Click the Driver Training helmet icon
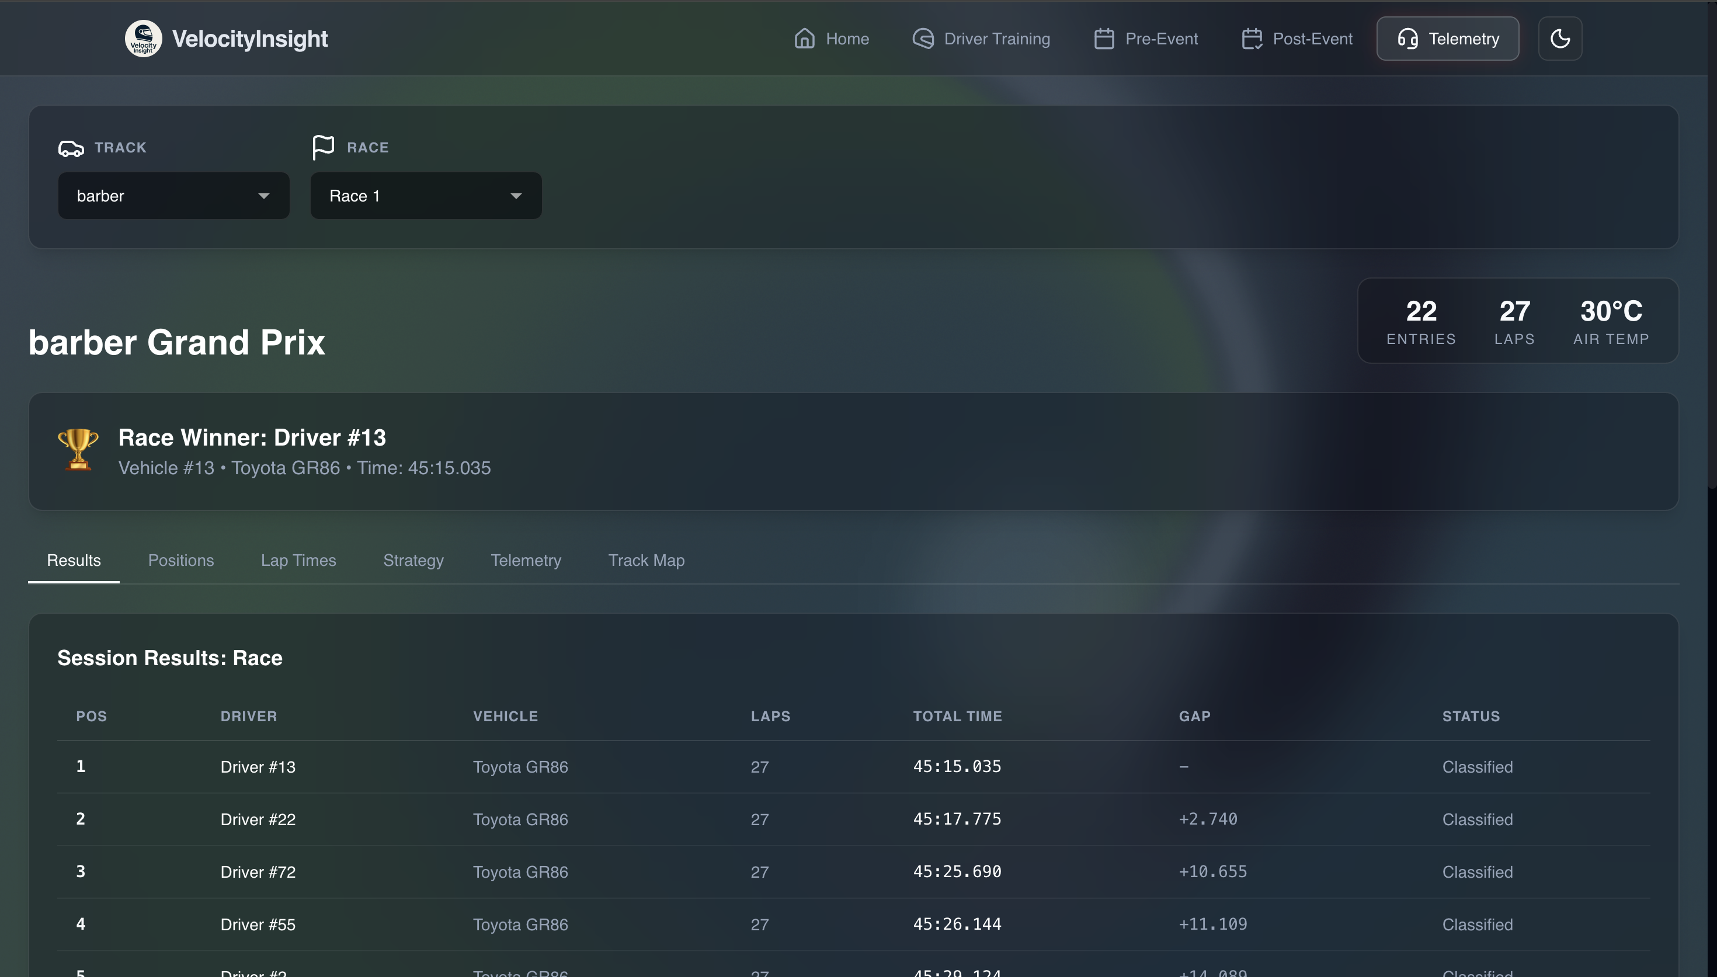Screen dimensions: 1717x977 [923, 38]
